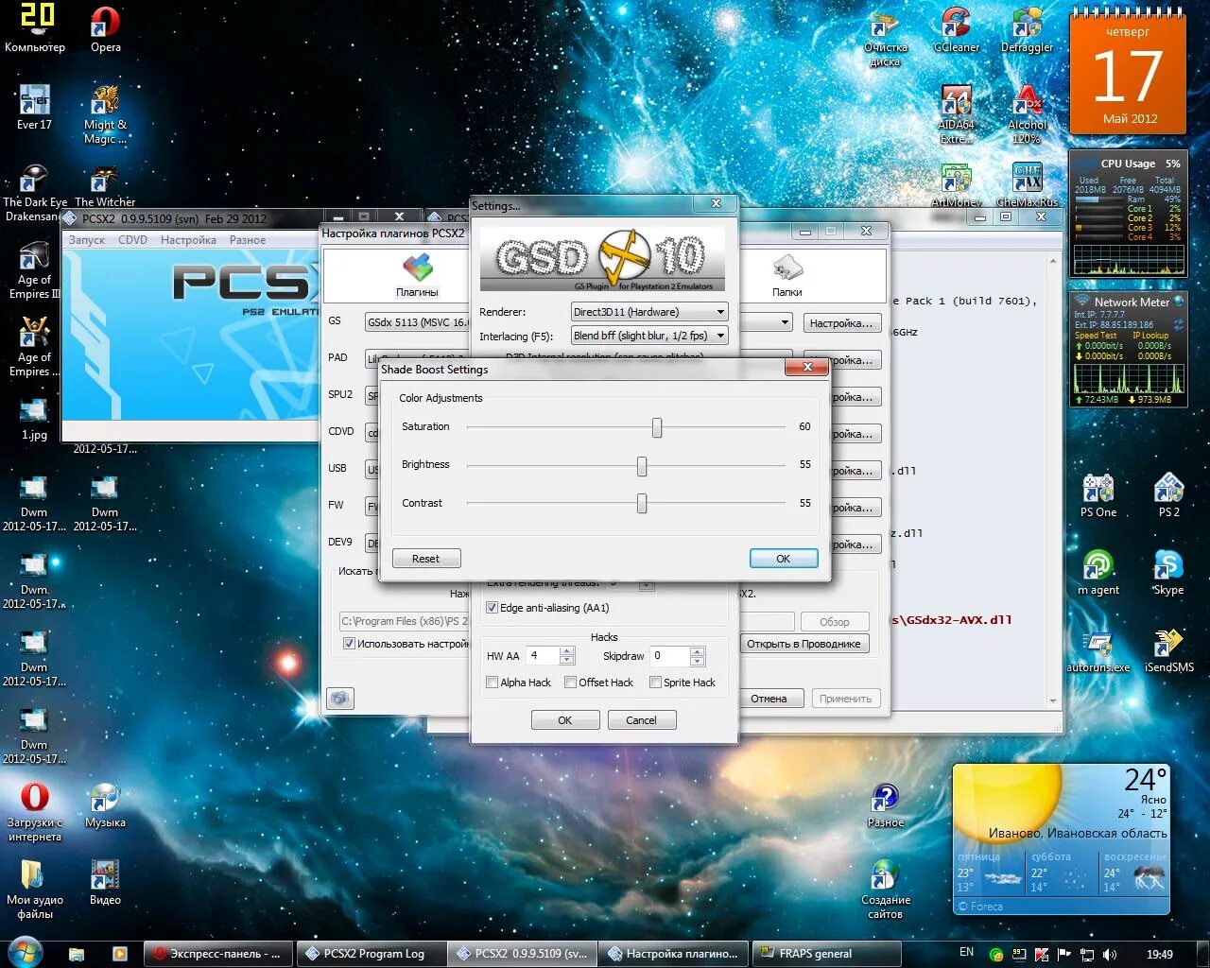Click Открыть в Проводнике button
This screenshot has height=968, width=1210.
[x=804, y=644]
